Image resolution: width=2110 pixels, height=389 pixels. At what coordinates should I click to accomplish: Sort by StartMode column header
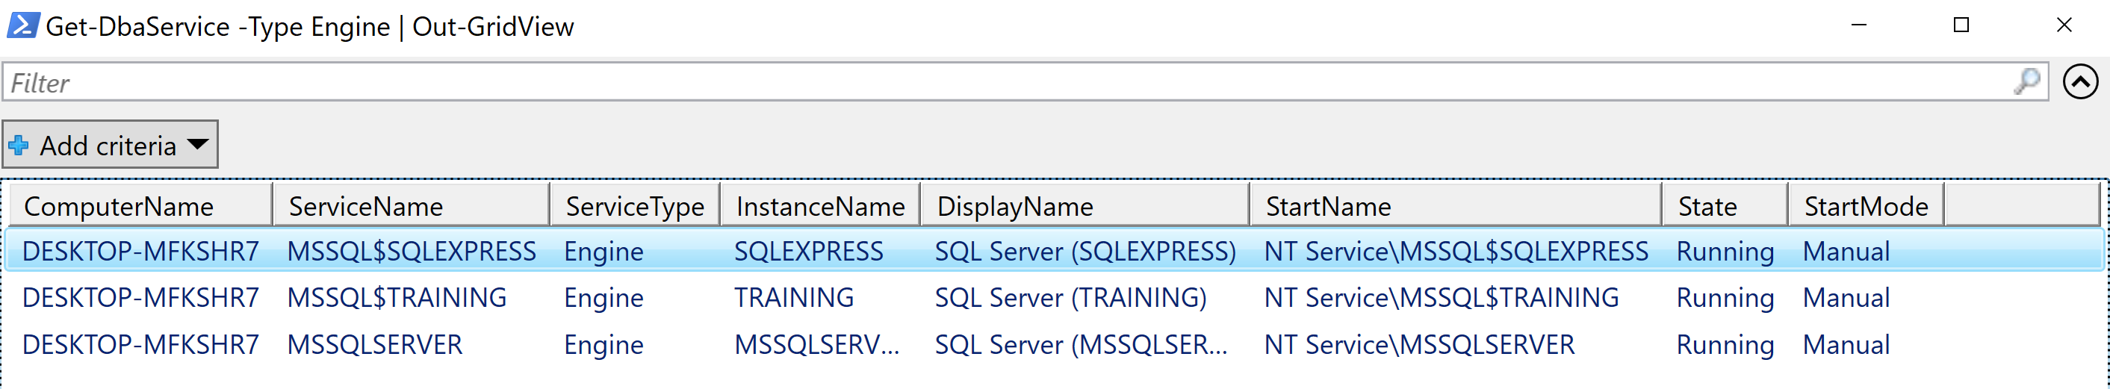(1865, 206)
